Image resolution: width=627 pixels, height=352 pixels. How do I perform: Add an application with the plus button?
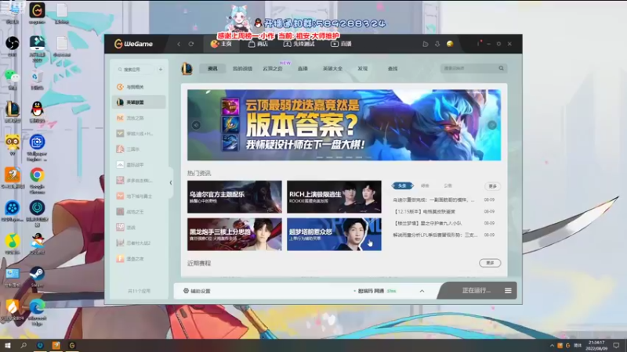[161, 70]
